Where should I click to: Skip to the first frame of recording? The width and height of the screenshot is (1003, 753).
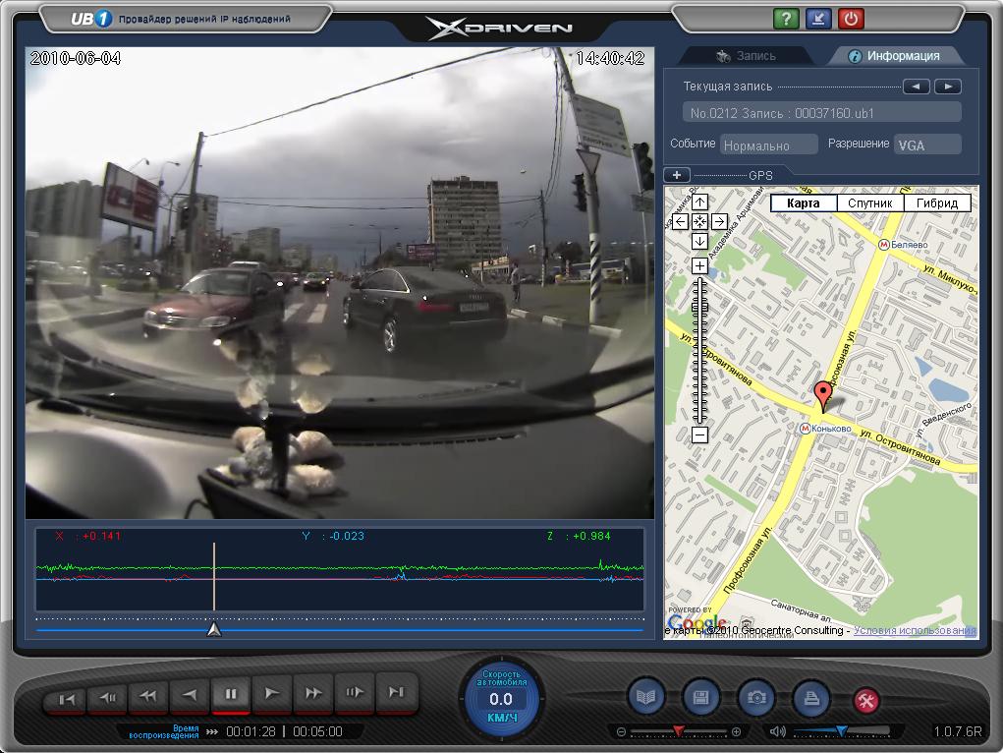(x=66, y=697)
